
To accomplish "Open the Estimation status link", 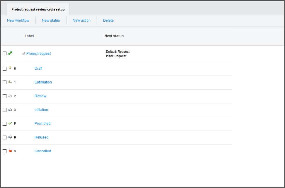I will tap(43, 82).
